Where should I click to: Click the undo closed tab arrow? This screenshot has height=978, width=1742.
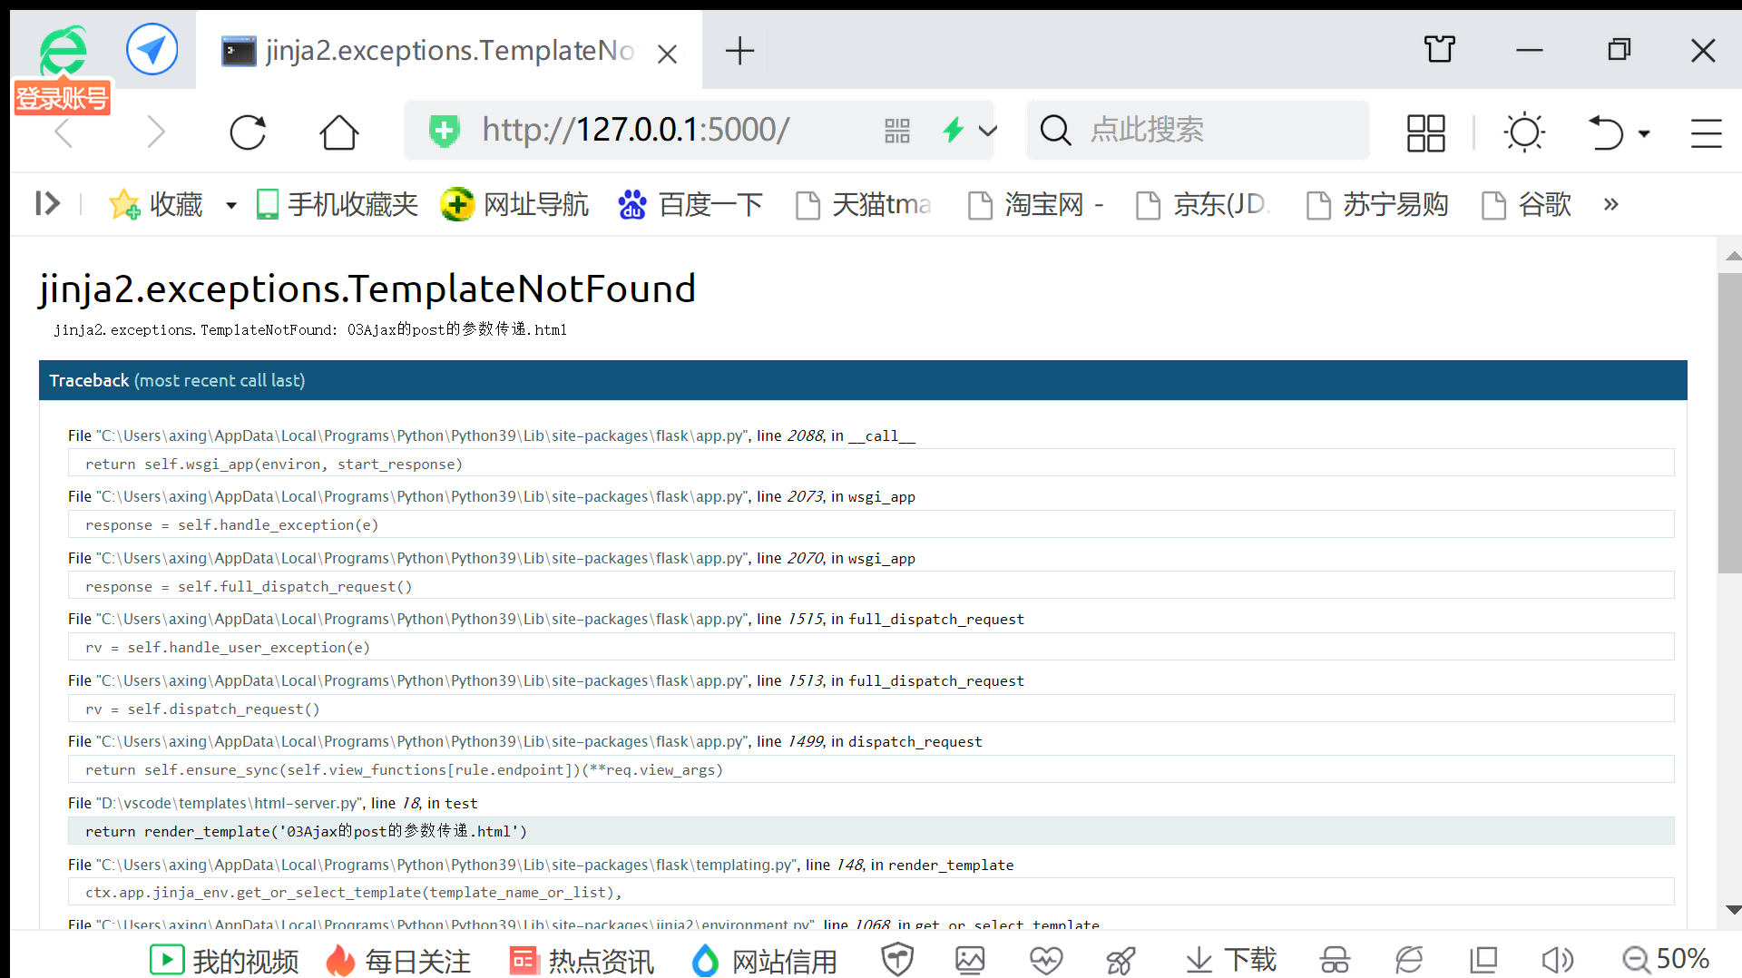tap(1605, 132)
